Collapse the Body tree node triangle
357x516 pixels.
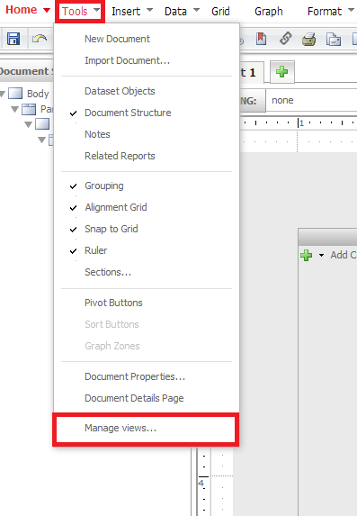coord(3,94)
